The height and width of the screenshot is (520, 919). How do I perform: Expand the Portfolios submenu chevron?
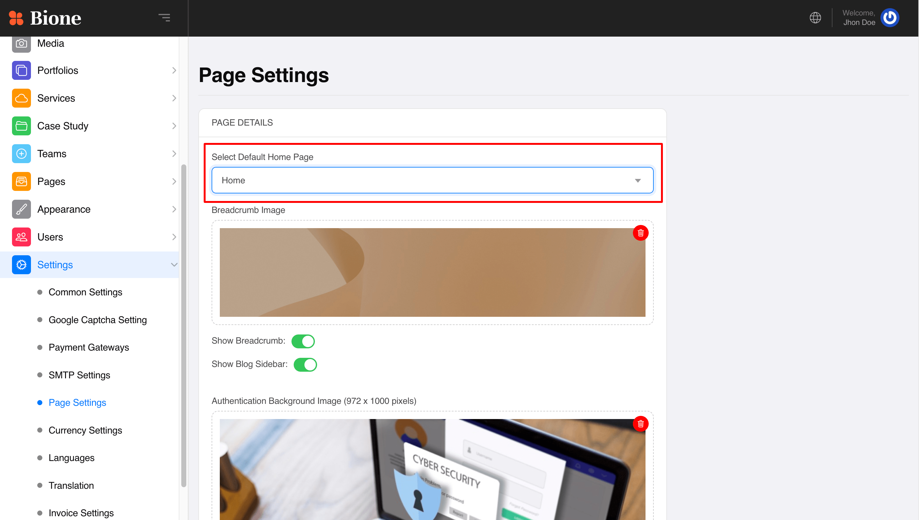(174, 70)
